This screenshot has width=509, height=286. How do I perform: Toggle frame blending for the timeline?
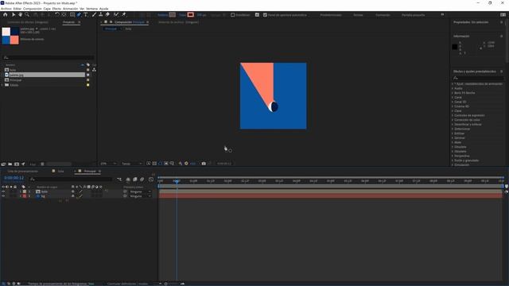click(x=135, y=179)
